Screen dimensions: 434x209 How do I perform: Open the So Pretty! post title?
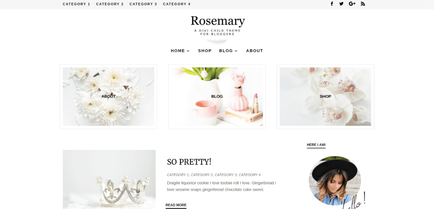pyautogui.click(x=189, y=162)
